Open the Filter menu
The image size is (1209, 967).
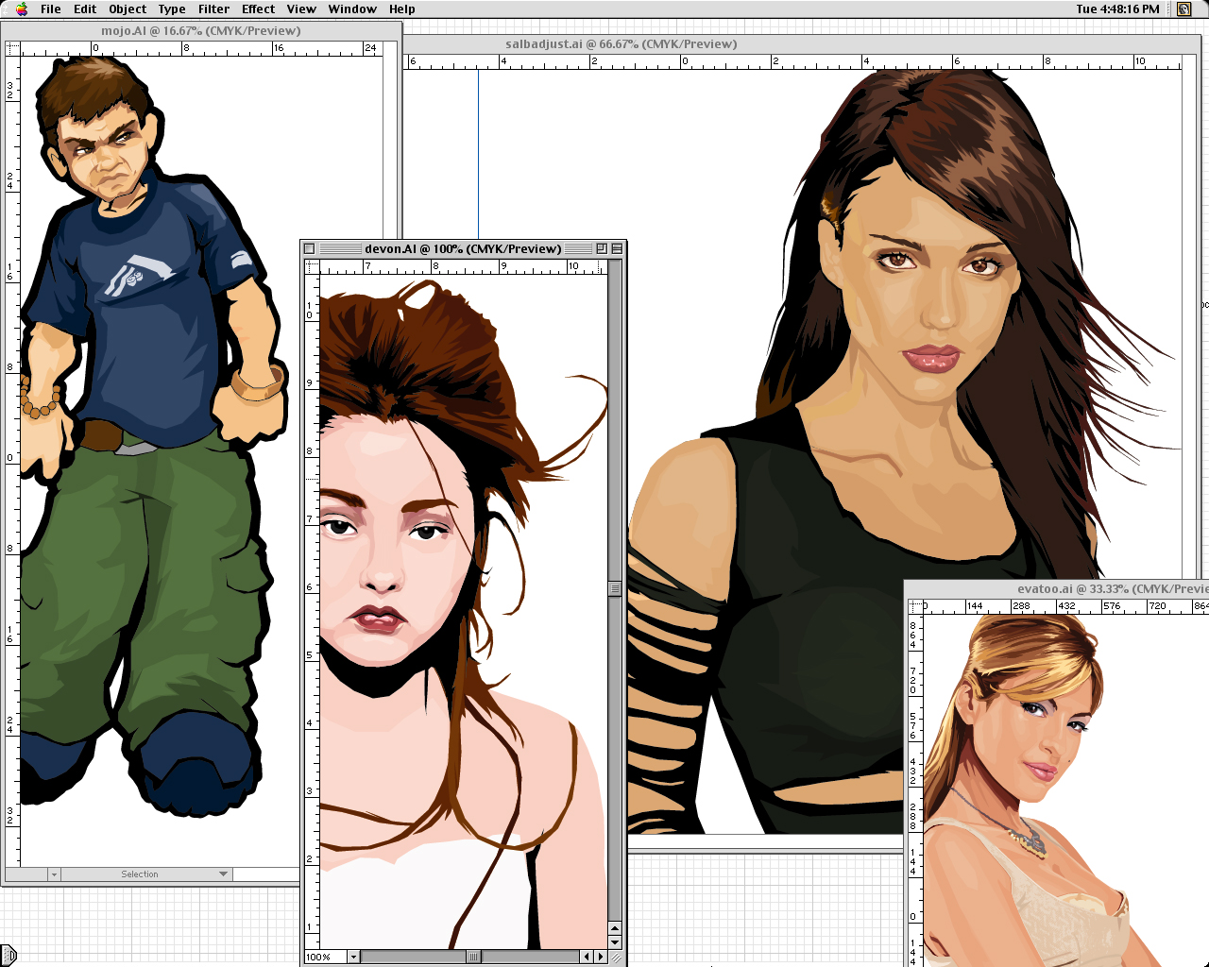tap(213, 8)
